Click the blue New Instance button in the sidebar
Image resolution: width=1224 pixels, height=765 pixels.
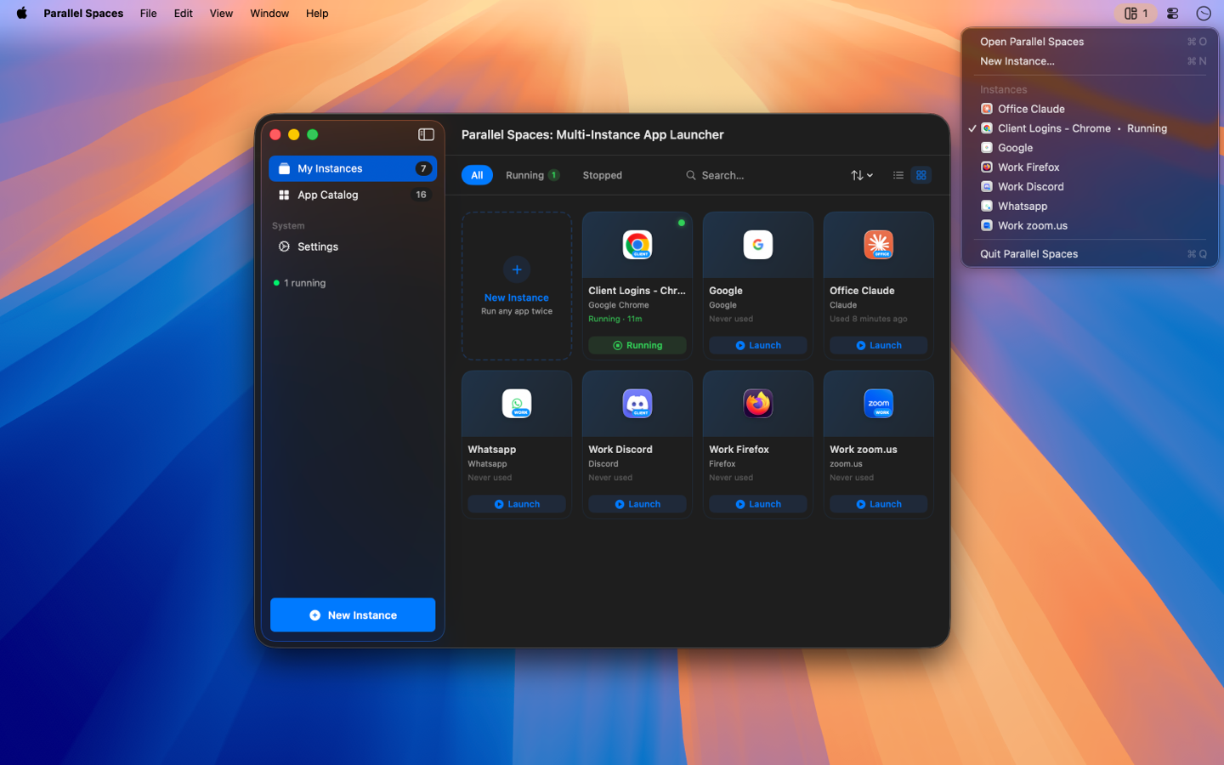coord(353,615)
